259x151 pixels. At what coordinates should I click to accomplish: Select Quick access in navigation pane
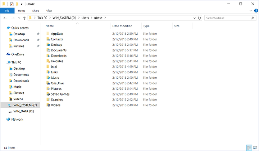click(x=20, y=28)
